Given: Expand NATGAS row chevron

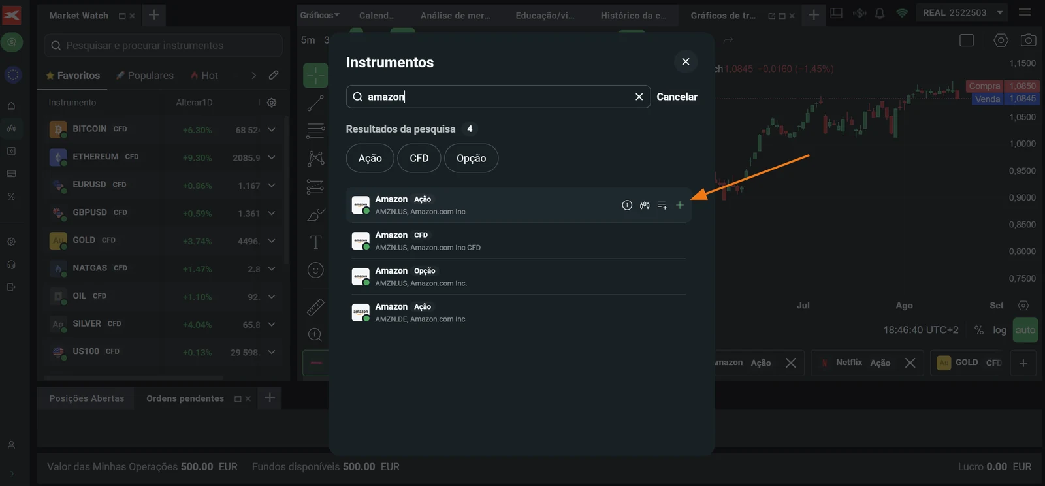Looking at the screenshot, I should pyautogui.click(x=272, y=268).
